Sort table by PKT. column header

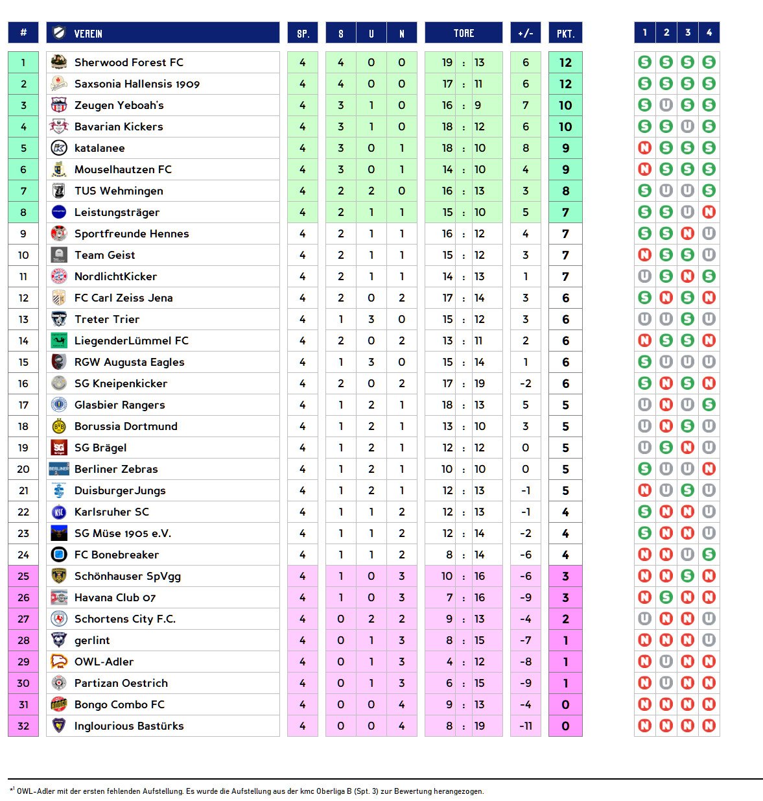click(565, 33)
